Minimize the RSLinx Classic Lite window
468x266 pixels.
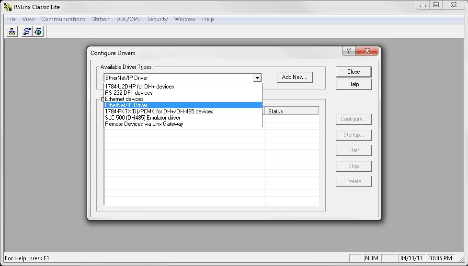coord(423,5)
